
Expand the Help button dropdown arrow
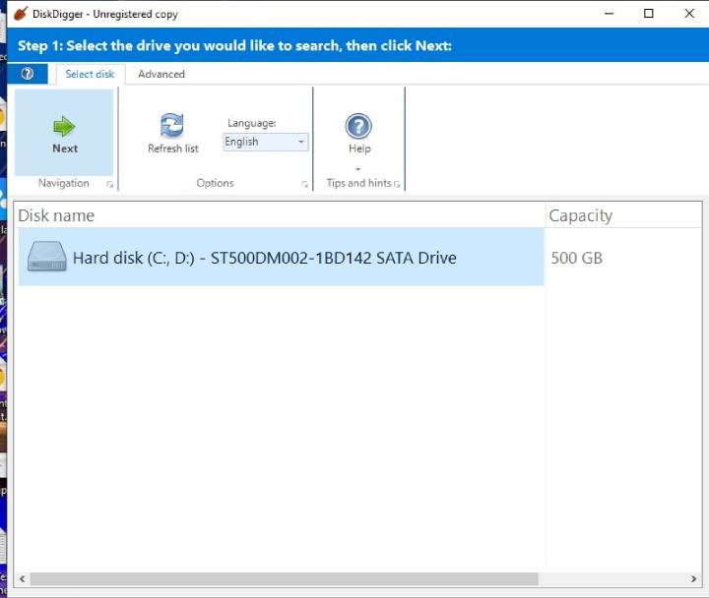click(358, 169)
